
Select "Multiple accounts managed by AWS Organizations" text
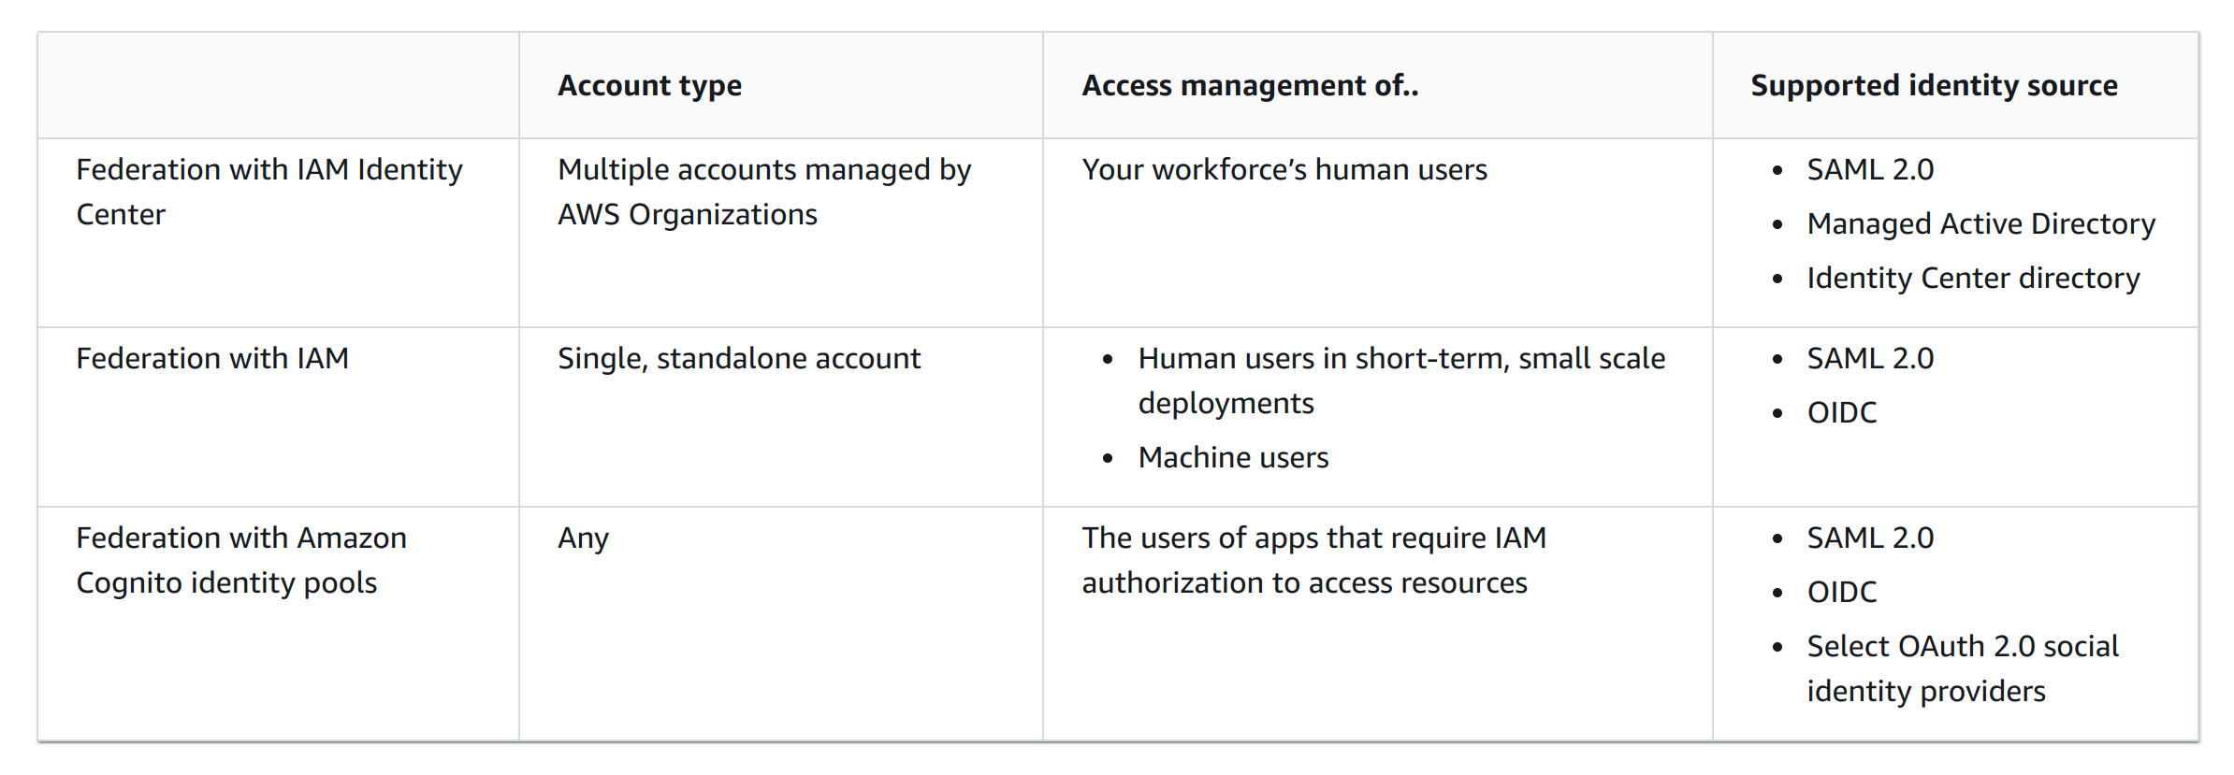(x=763, y=192)
